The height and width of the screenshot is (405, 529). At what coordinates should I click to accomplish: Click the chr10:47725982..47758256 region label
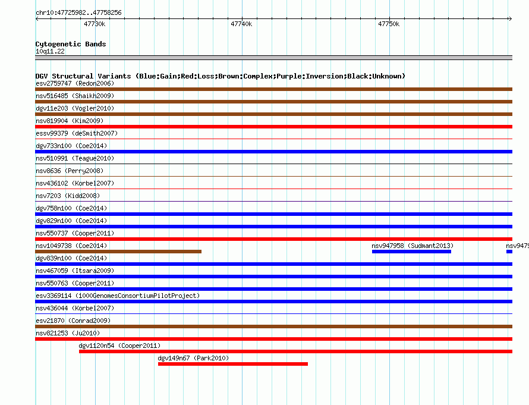pyautogui.click(x=78, y=12)
